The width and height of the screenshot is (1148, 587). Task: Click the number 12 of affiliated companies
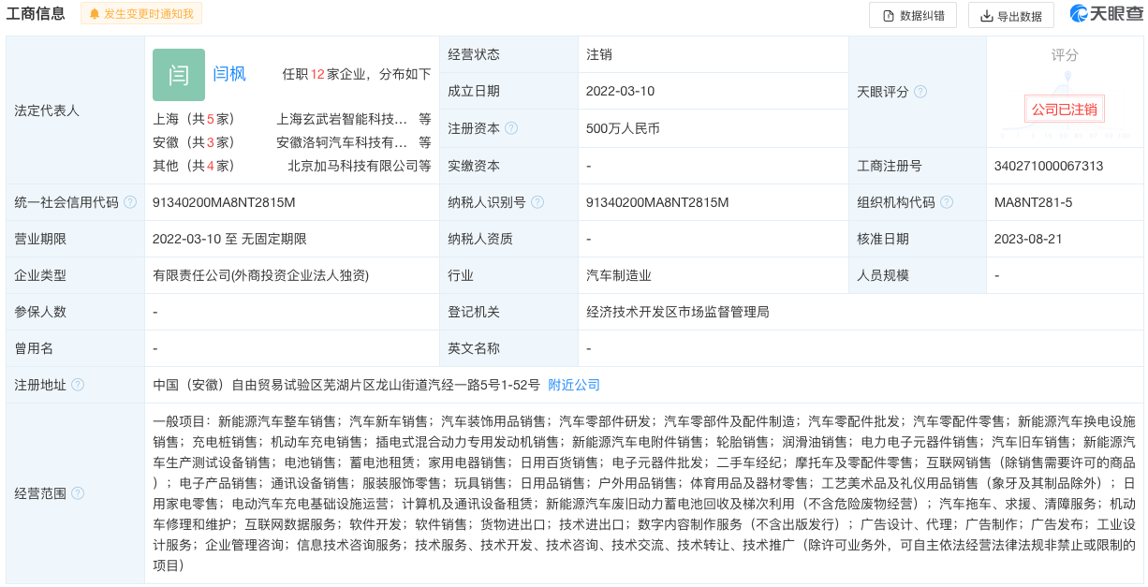317,74
